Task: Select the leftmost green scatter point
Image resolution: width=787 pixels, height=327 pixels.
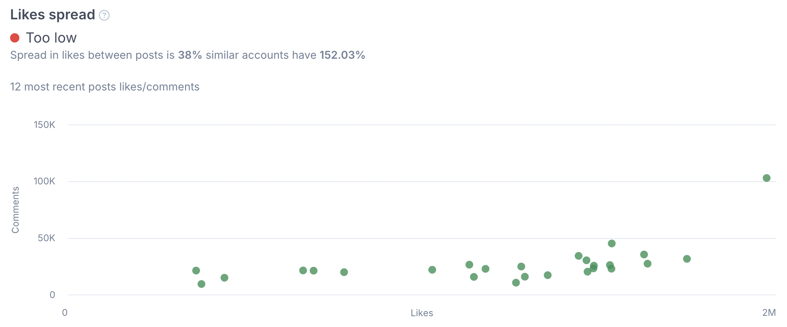Action: [196, 271]
